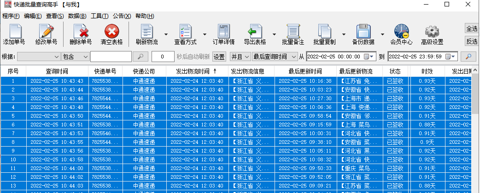The width and height of the screenshot is (480, 193).
Task: Open the 工具(T) menu
Action: pyautogui.click(x=100, y=16)
